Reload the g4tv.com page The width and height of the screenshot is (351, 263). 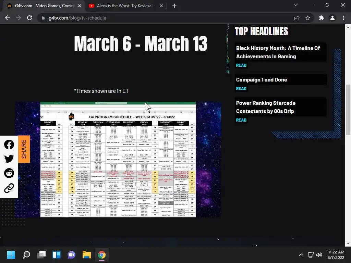[x=29, y=18]
